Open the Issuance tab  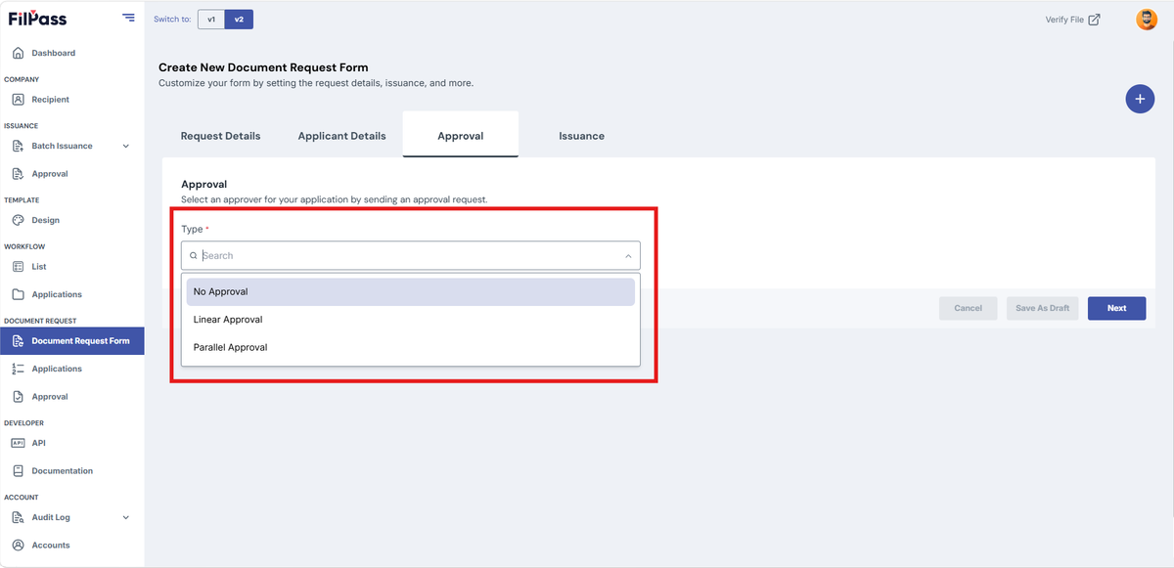click(581, 136)
